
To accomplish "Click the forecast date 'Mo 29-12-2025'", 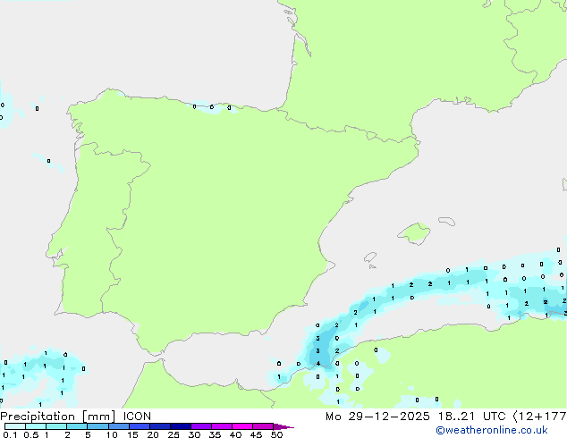I will point(377,417).
